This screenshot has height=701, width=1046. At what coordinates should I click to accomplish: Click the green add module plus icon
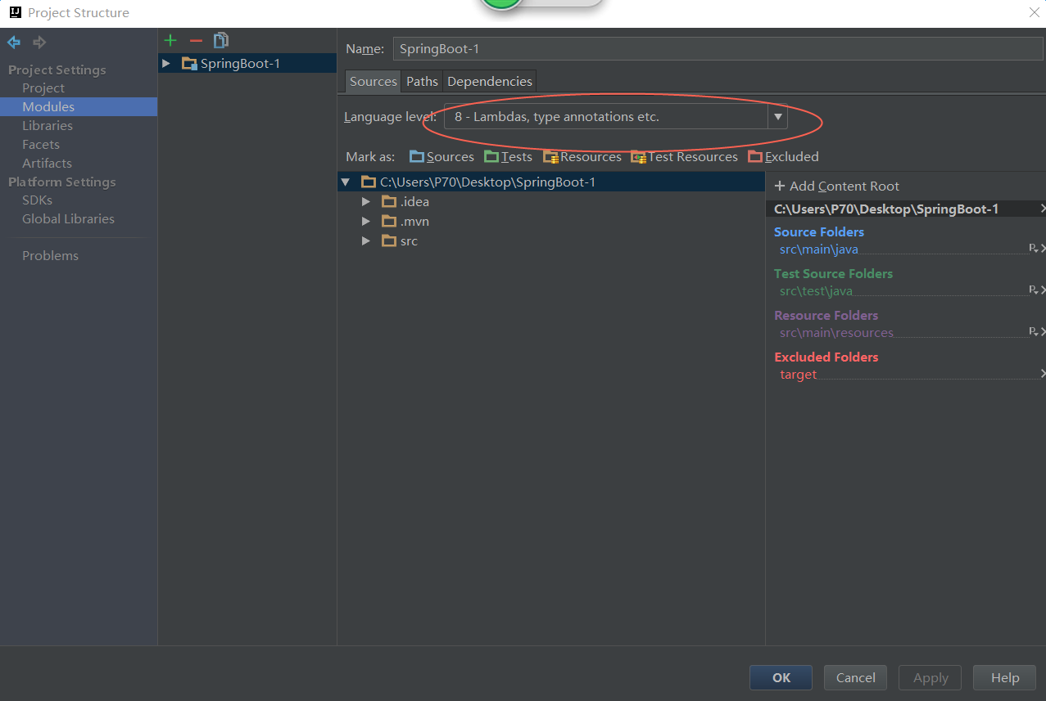(x=170, y=40)
